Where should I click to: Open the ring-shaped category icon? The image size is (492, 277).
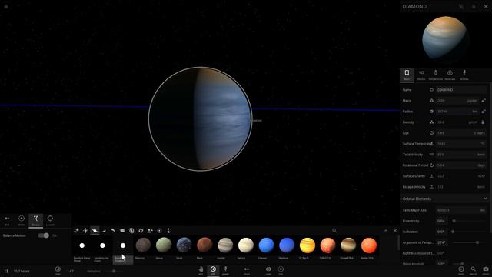click(x=141, y=231)
